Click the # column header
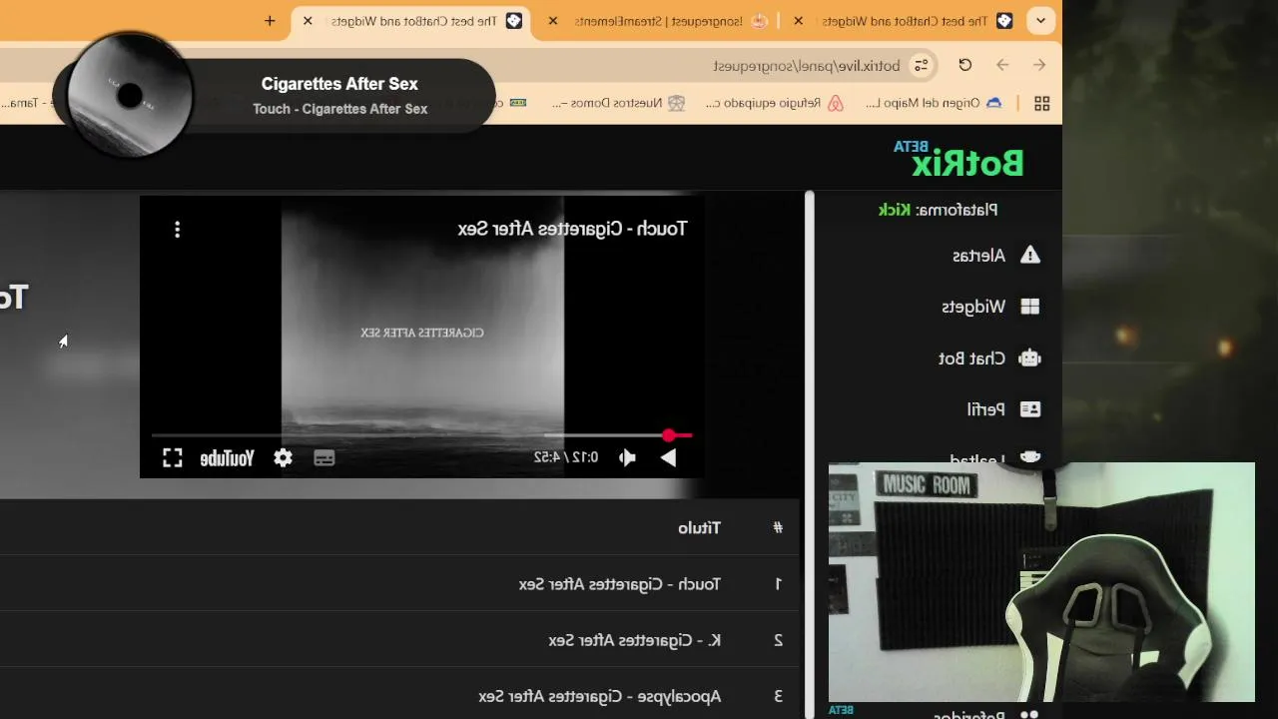1278x719 pixels. [778, 527]
